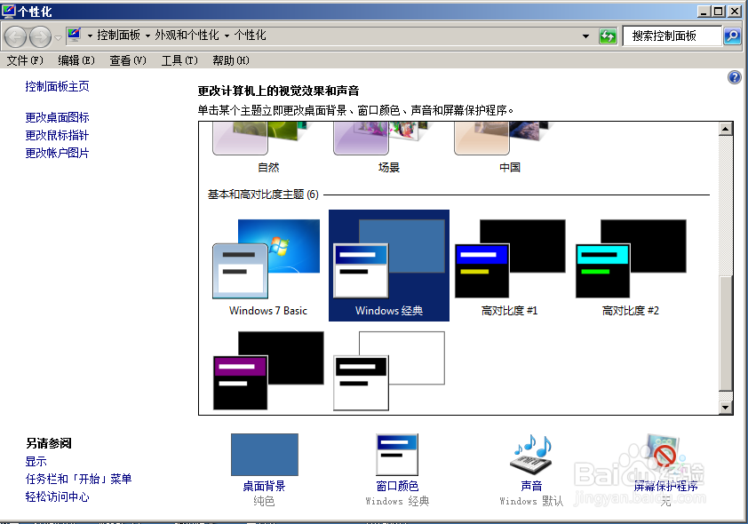This screenshot has width=748, height=524.
Task: Select the Windows 经典 theme
Action: pos(389,266)
